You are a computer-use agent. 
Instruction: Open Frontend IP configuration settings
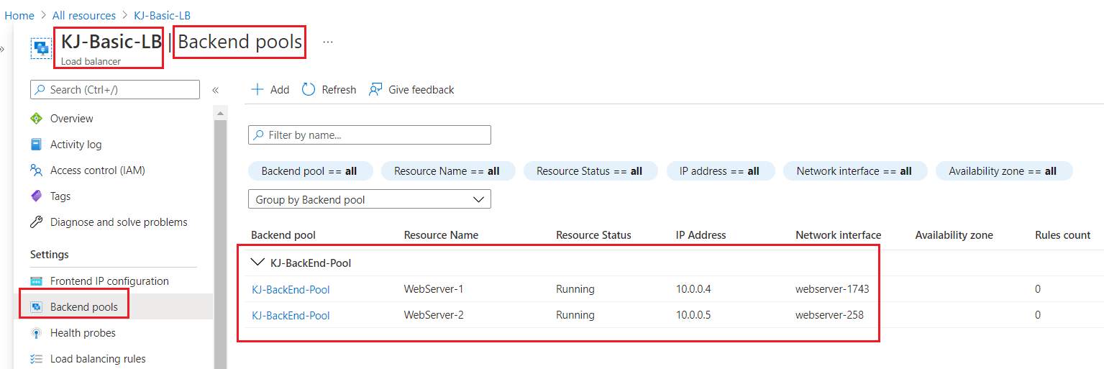109,281
